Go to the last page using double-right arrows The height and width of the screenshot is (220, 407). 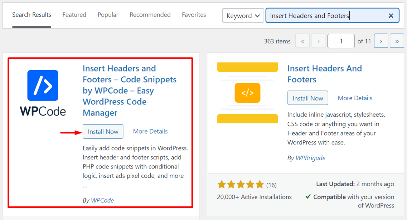(397, 41)
